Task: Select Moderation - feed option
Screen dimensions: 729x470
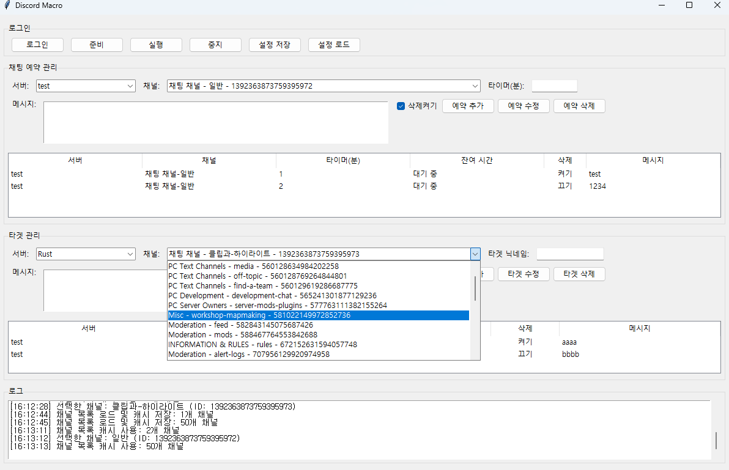Action: coord(319,325)
